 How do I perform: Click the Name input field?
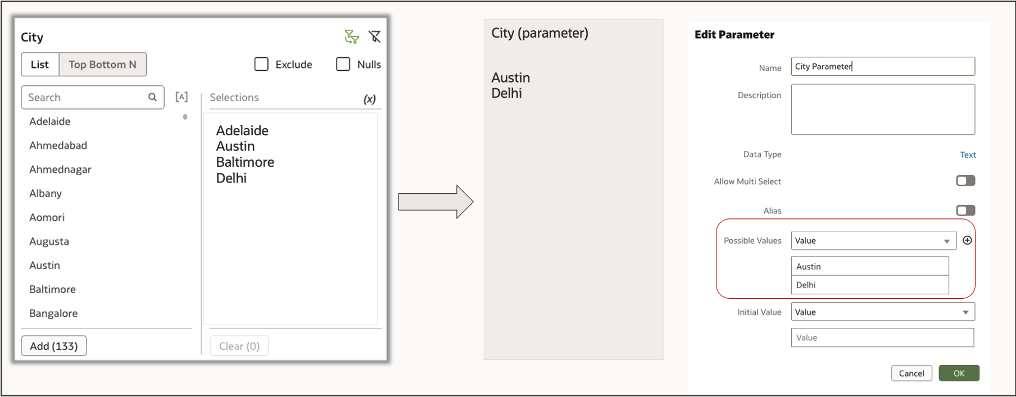883,66
